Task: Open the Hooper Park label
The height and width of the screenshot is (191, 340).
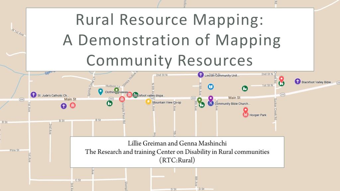Action: tap(258, 115)
